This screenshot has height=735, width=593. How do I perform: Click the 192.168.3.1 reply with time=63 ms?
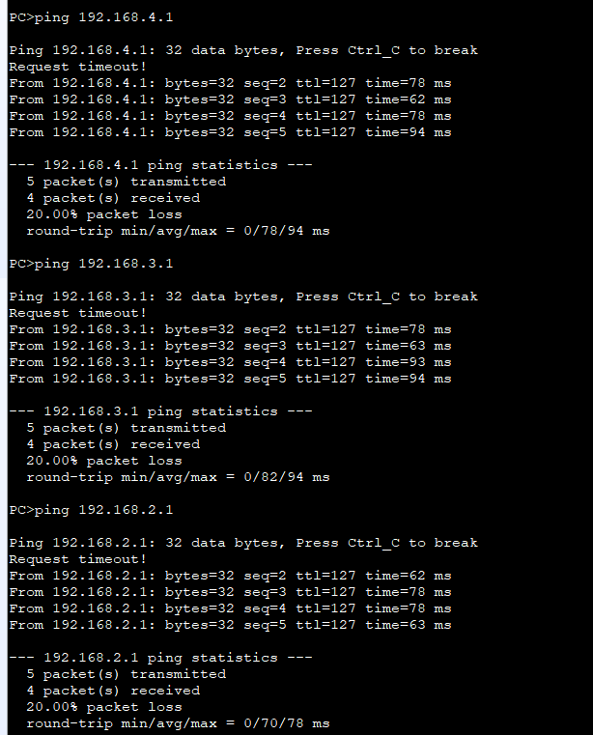pos(230,346)
